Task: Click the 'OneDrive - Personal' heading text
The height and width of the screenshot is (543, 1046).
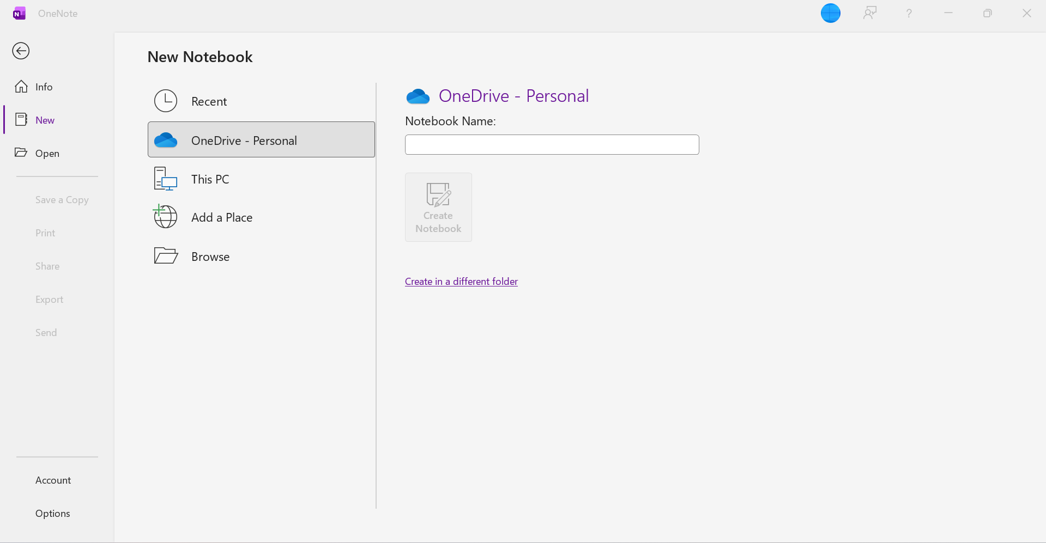Action: pyautogui.click(x=513, y=96)
